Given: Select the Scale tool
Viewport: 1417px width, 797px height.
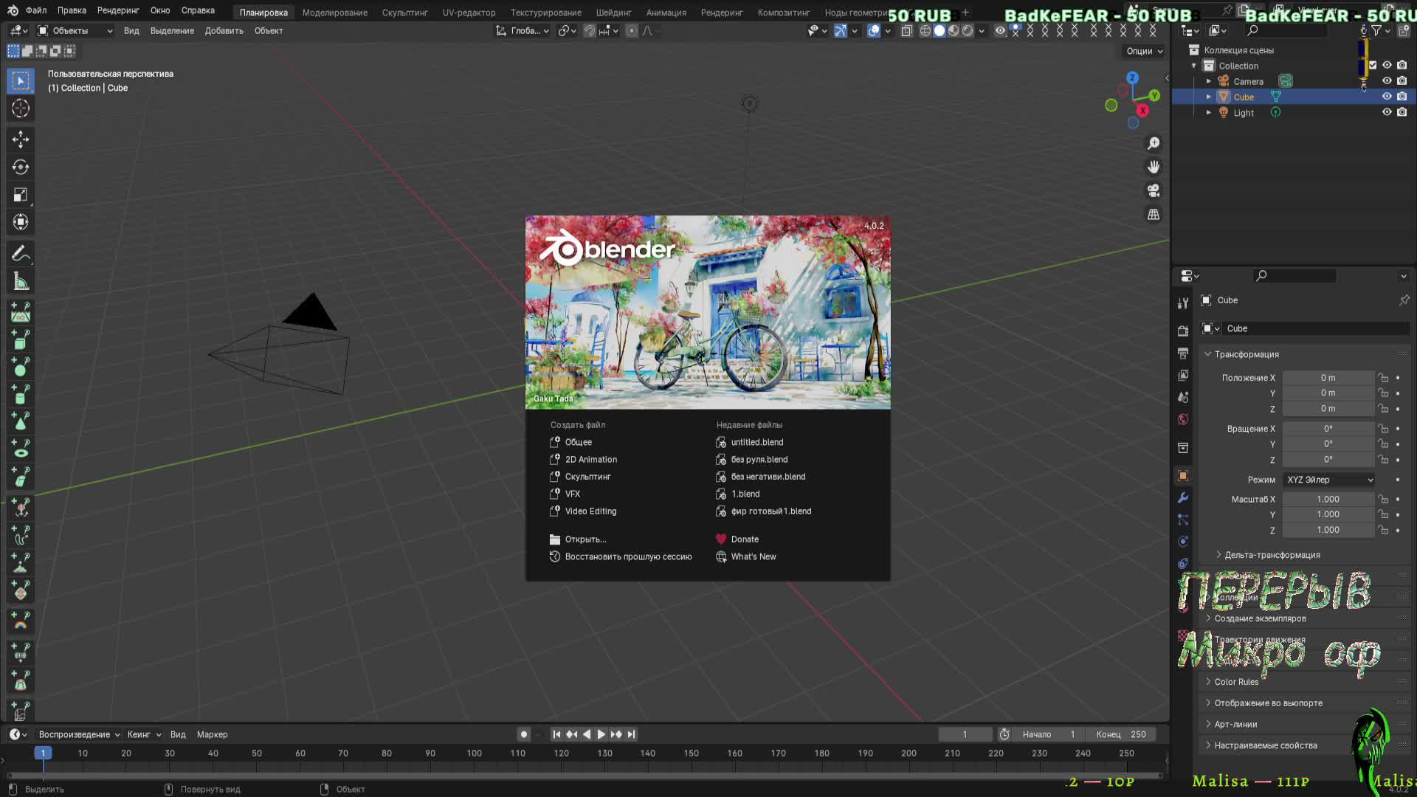Looking at the screenshot, I should coord(21,195).
